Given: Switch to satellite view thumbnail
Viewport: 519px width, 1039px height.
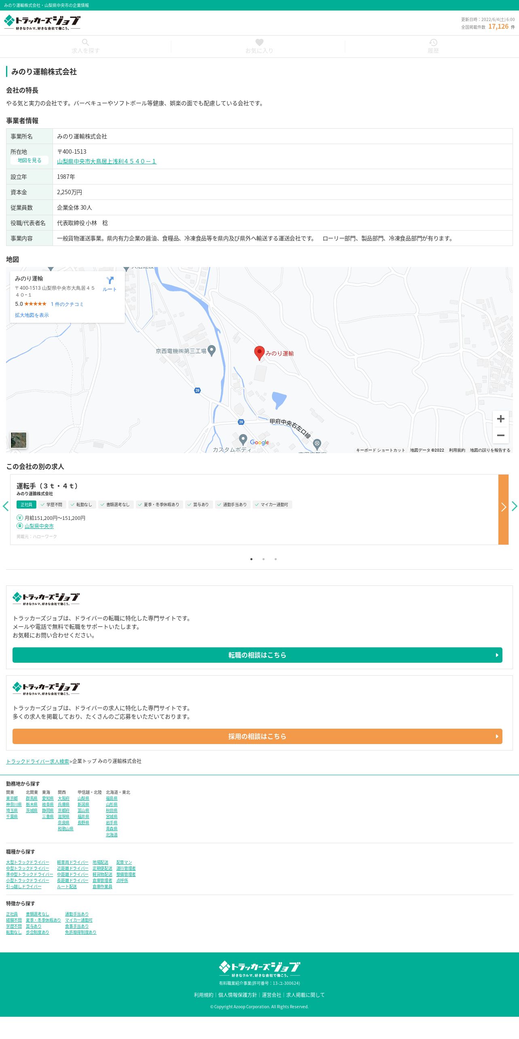Looking at the screenshot, I should (x=19, y=440).
